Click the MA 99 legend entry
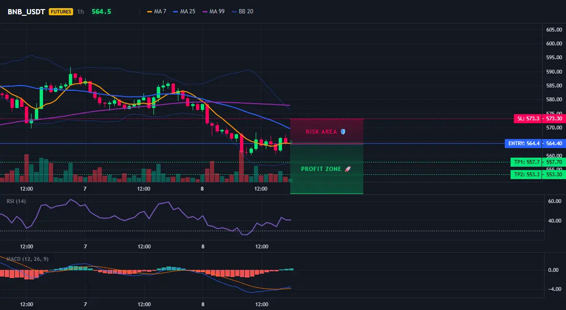Viewport: 566px width, 310px height. (x=214, y=11)
